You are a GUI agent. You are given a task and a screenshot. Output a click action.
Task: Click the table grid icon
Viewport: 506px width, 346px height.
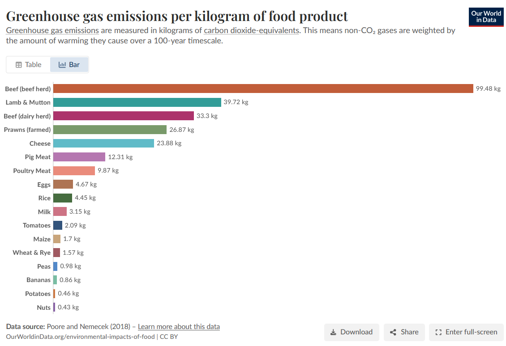coord(19,65)
